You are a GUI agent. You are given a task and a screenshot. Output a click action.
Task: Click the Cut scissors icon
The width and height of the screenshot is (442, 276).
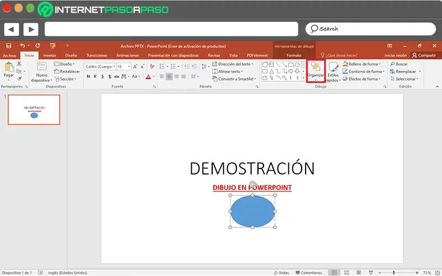19,64
